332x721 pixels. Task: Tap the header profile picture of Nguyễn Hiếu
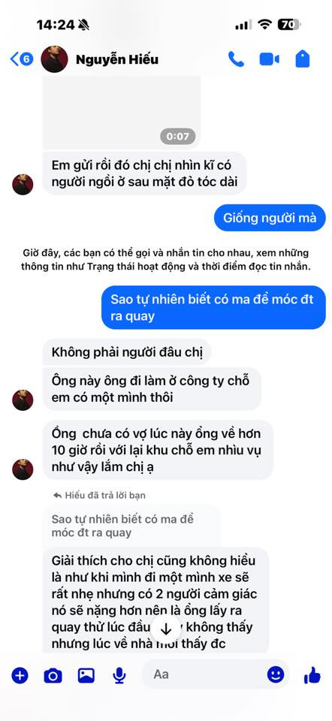pyautogui.click(x=54, y=59)
